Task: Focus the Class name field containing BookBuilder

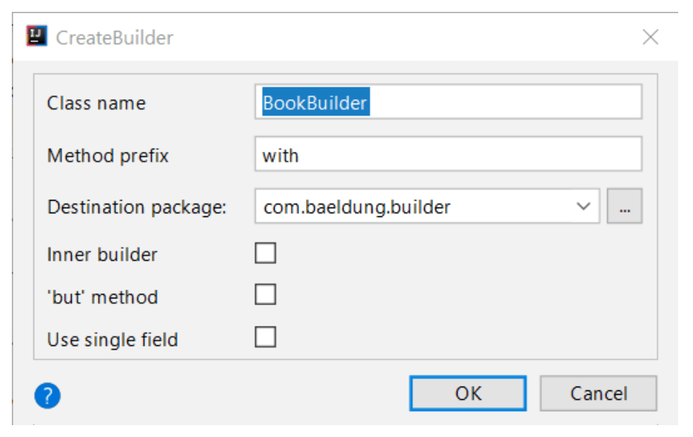Action: click(x=448, y=101)
